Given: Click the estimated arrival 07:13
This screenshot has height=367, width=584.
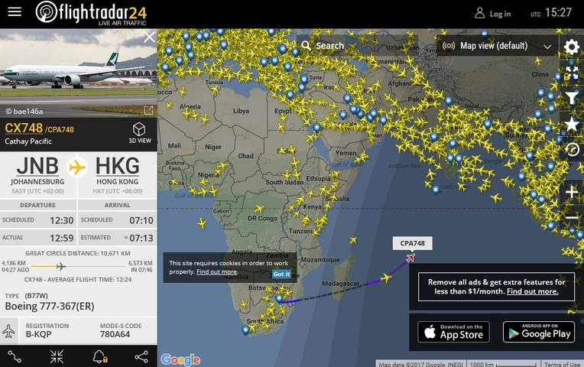Looking at the screenshot, I should click(141, 238).
